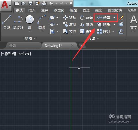Open the 附加模块 ribbon tab
The width and height of the screenshot is (138, 130).
115,10
